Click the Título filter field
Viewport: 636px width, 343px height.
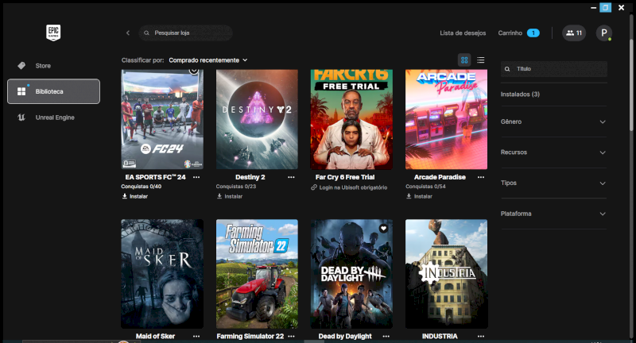click(x=553, y=69)
